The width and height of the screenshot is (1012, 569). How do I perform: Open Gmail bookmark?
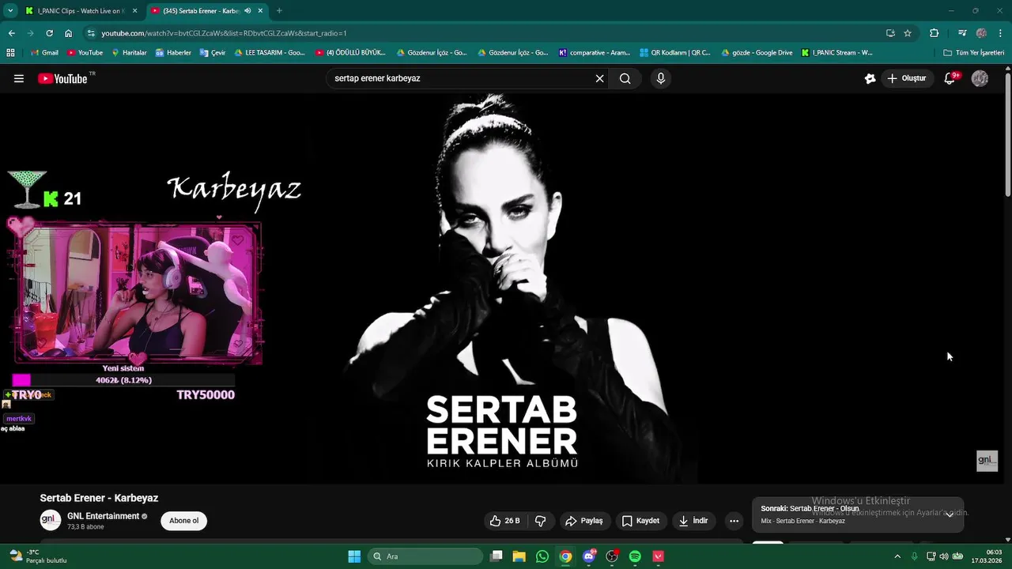coord(44,53)
